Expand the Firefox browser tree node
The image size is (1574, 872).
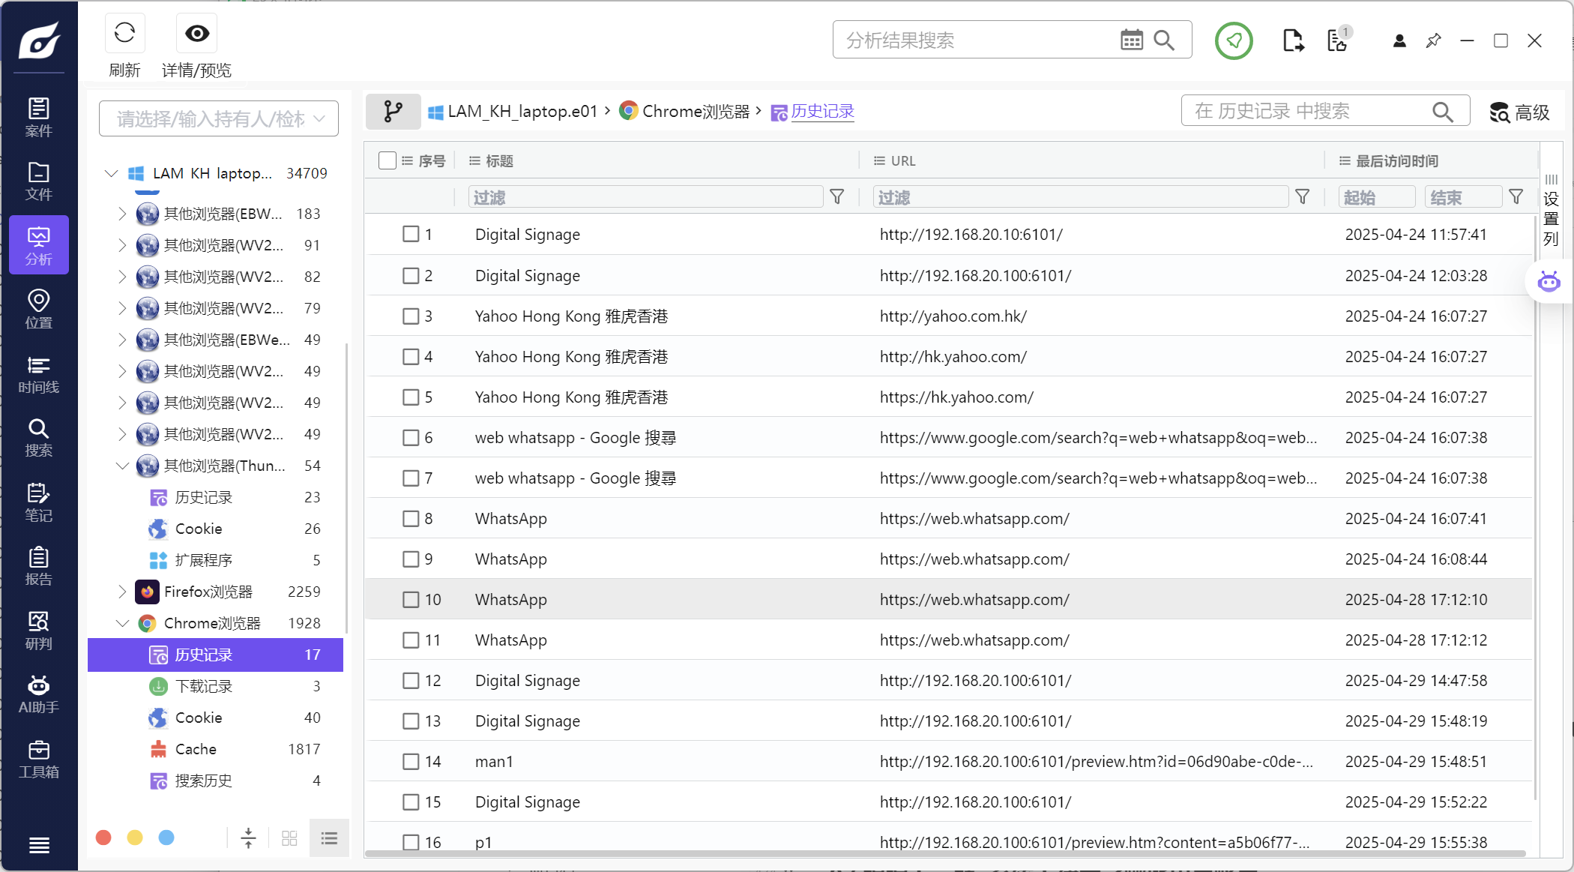[x=122, y=592]
